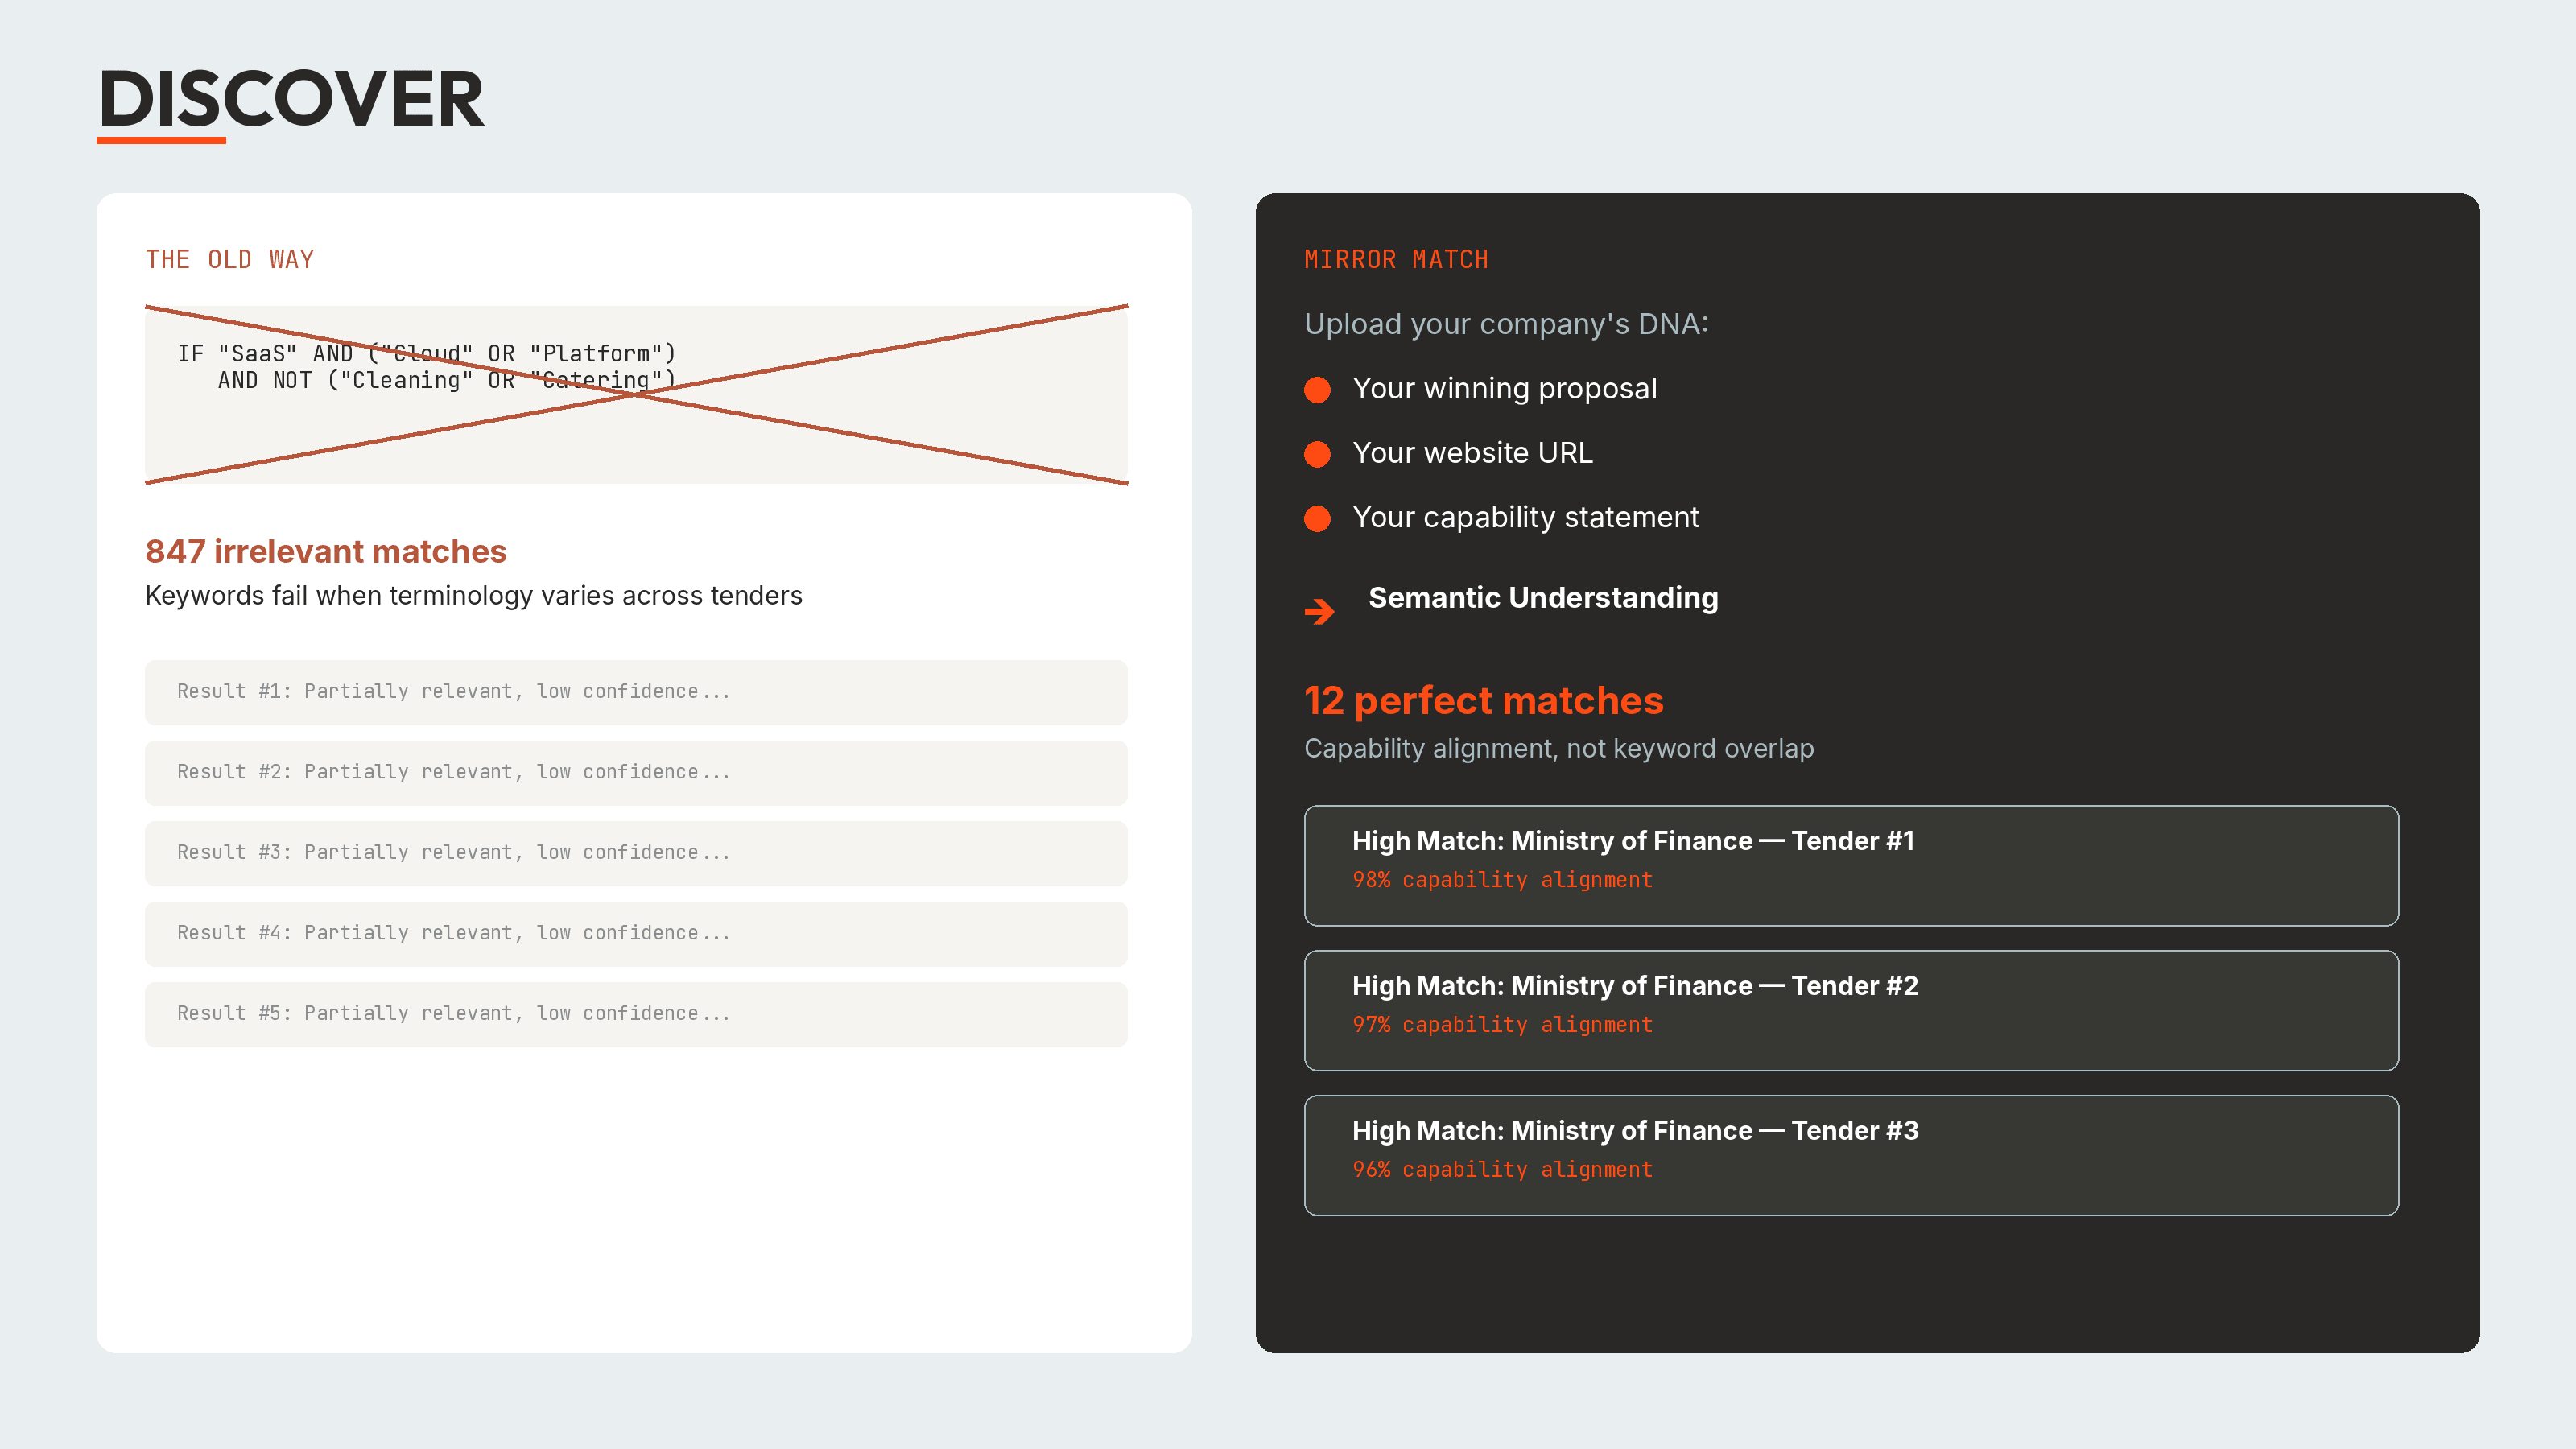Open the Result #1 partially relevant row
The width and height of the screenshot is (2576, 1449).
coord(636,692)
